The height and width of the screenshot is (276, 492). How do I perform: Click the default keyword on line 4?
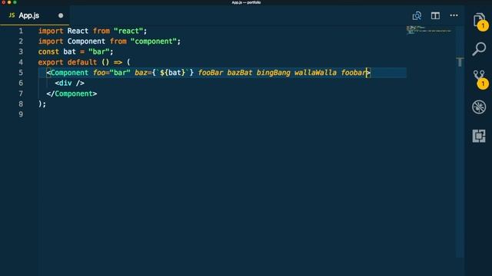pyautogui.click(x=82, y=62)
